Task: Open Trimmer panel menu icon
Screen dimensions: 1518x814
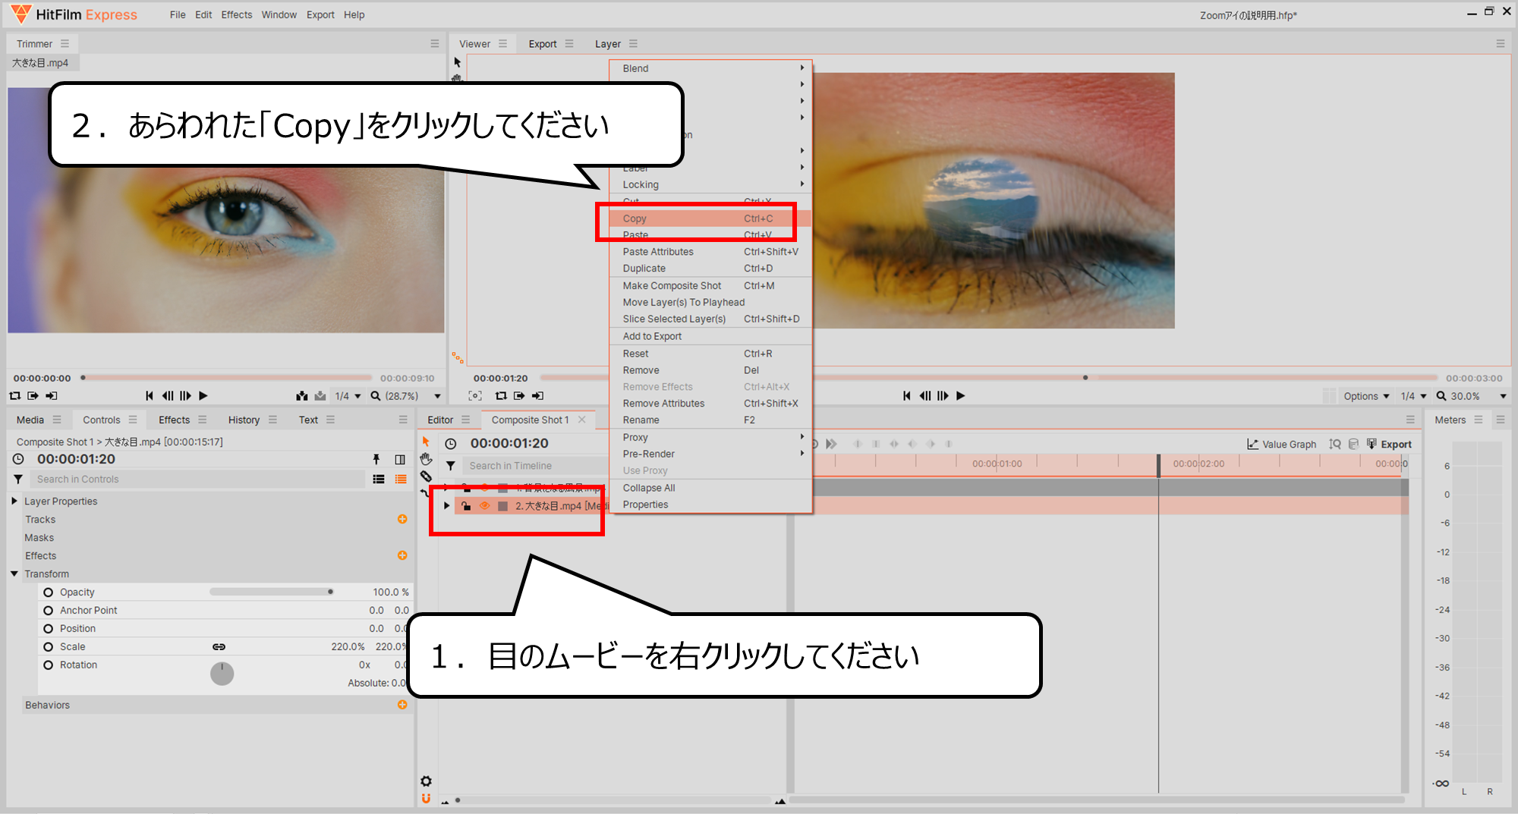Action: click(x=65, y=44)
